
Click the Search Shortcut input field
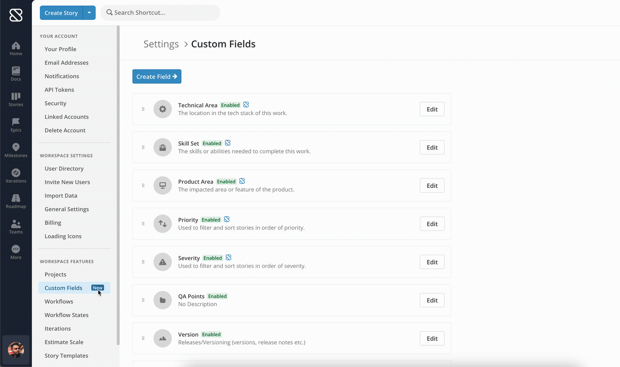tap(164, 13)
